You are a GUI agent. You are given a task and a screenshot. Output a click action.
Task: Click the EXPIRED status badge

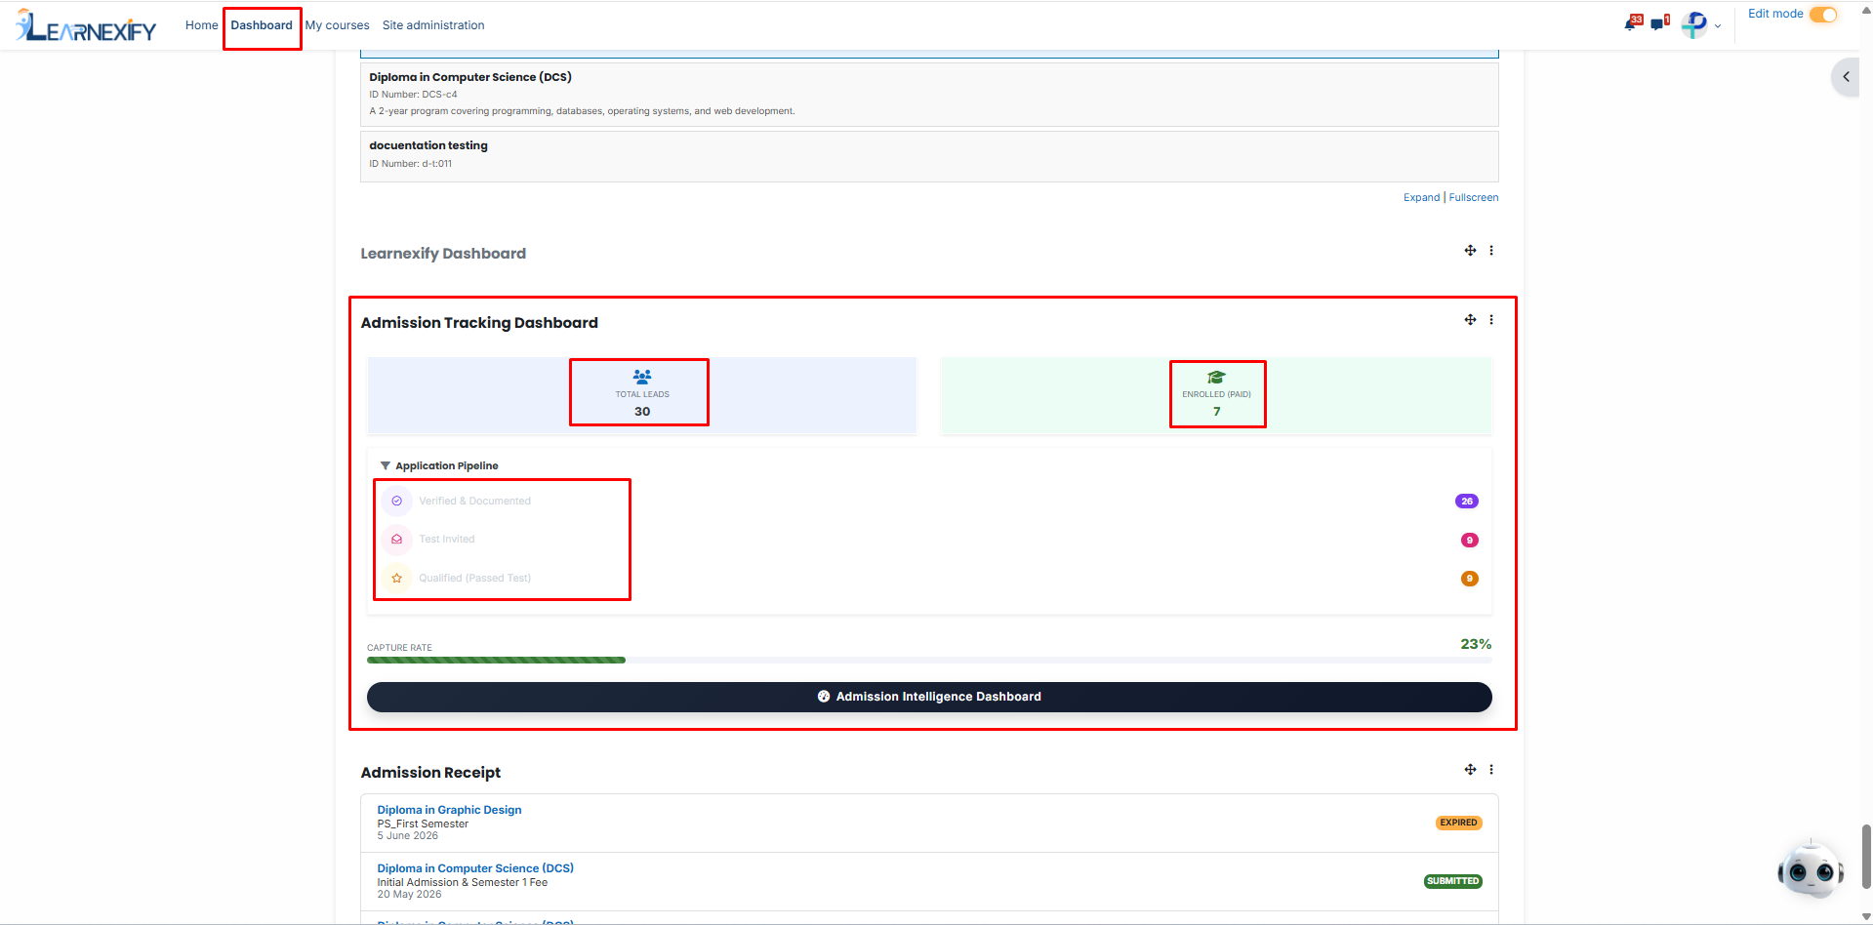(1458, 823)
